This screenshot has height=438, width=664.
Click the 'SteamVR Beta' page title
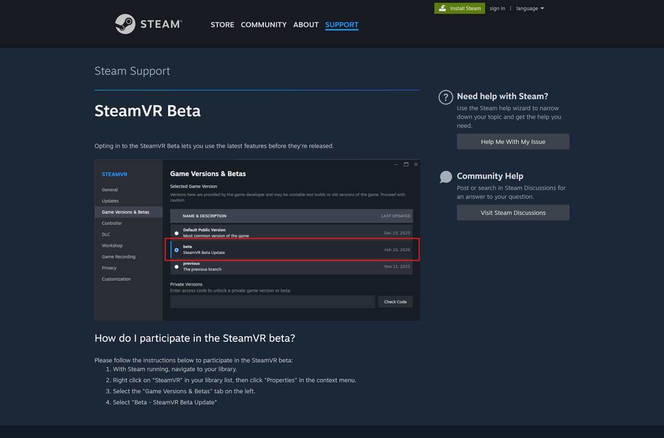[x=148, y=111]
